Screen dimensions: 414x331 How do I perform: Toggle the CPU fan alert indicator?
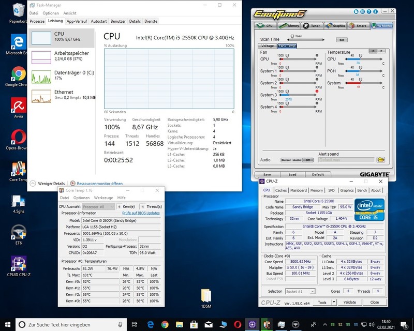pyautogui.click(x=317, y=55)
